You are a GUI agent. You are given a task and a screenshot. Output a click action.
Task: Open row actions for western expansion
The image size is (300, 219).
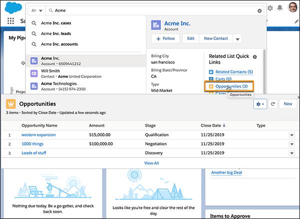point(291,135)
